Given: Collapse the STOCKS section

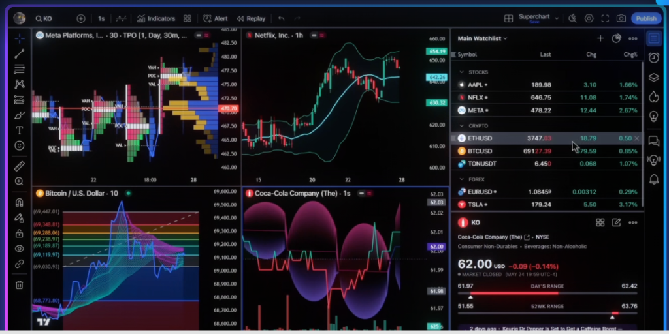Looking at the screenshot, I should 461,72.
